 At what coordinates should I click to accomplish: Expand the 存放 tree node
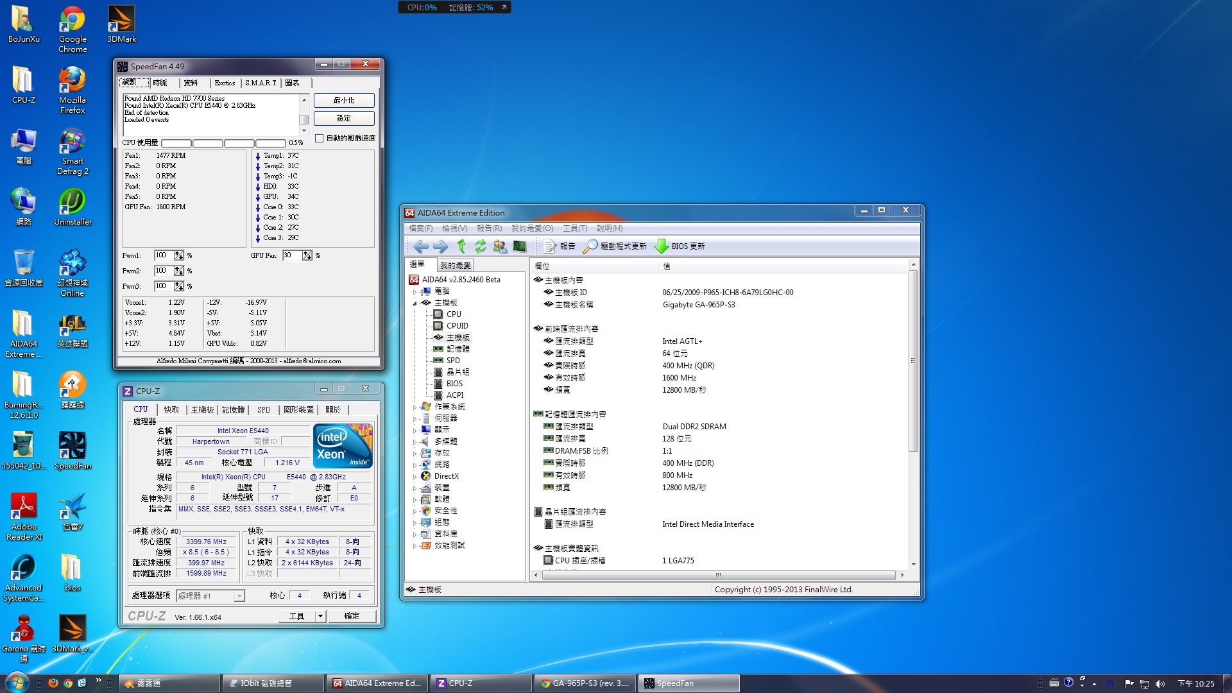(415, 453)
